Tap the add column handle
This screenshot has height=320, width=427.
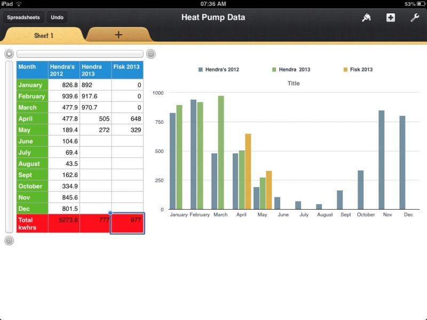click(x=151, y=54)
